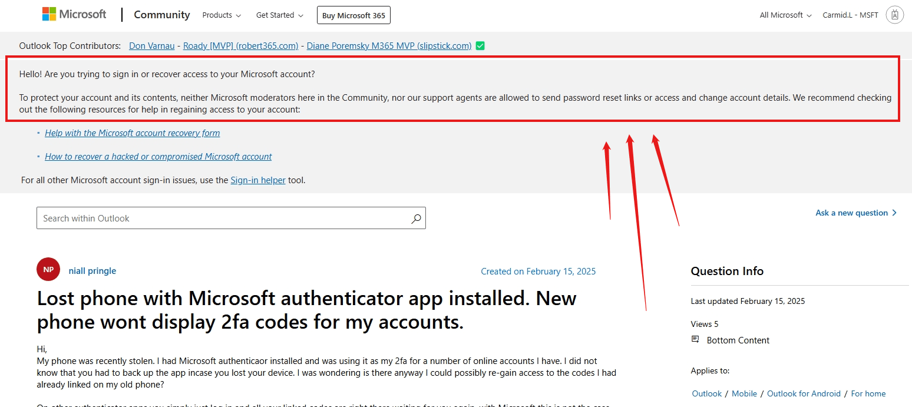Open the Outlook for Android tag
The image size is (912, 407).
[804, 393]
